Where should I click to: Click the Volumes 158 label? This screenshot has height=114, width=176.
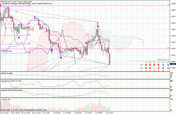[x=6, y=99]
